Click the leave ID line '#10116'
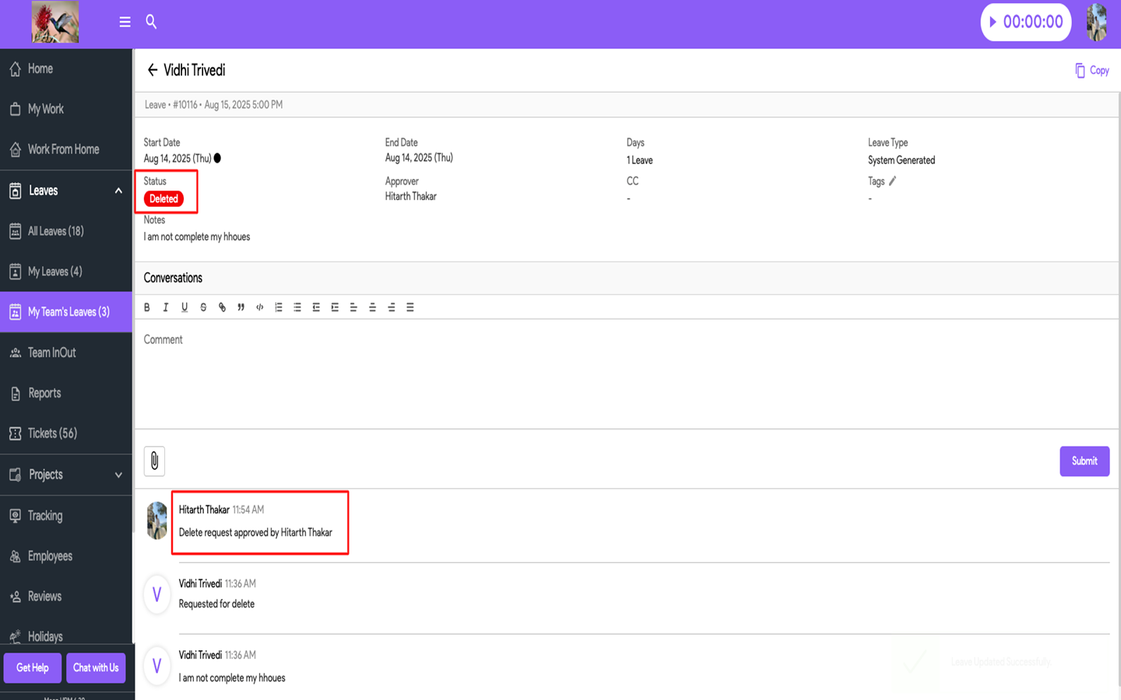 pyautogui.click(x=184, y=105)
